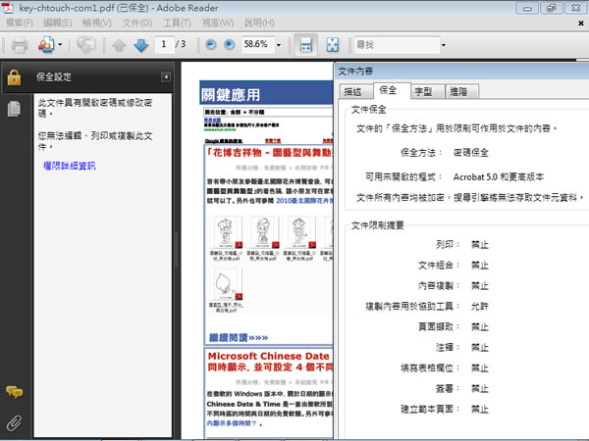The width and height of the screenshot is (589, 441).
Task: Open the 檔案(F) menu
Action: tap(20, 23)
